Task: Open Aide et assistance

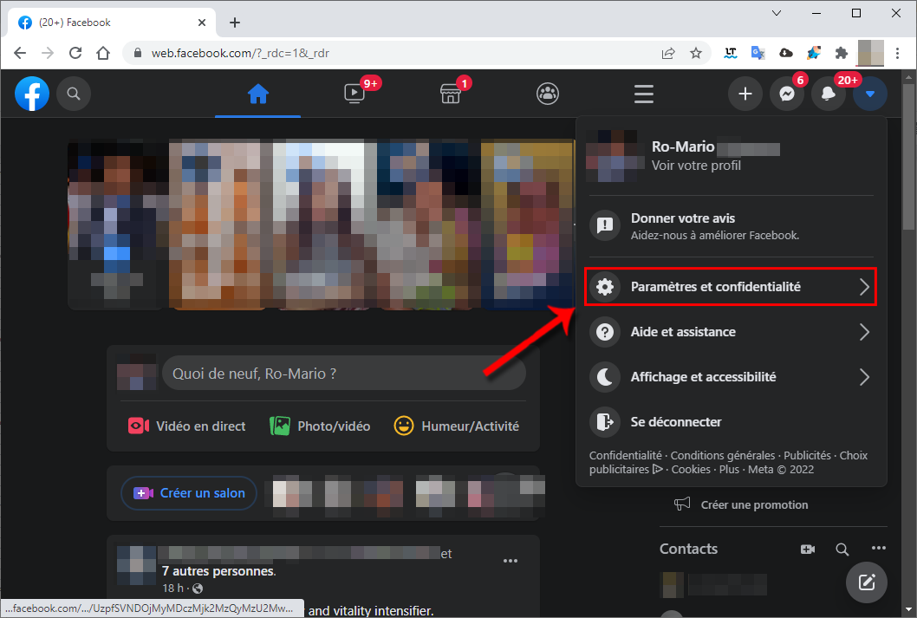Action: [731, 332]
